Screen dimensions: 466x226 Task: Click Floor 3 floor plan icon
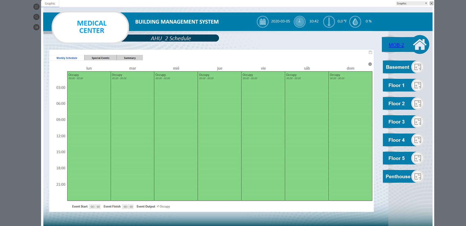(418, 122)
